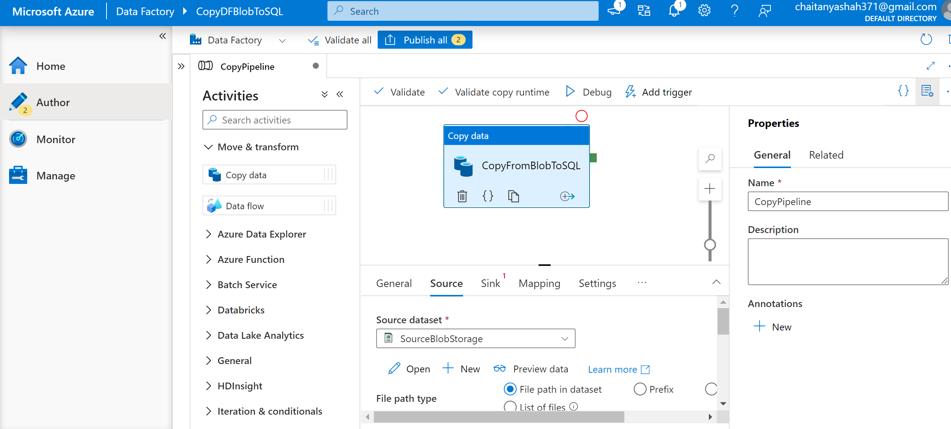Open code braces icon on Copy data activity

(488, 196)
